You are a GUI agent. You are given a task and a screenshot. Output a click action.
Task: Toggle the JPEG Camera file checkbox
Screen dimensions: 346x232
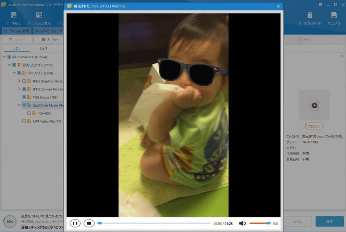24,89
